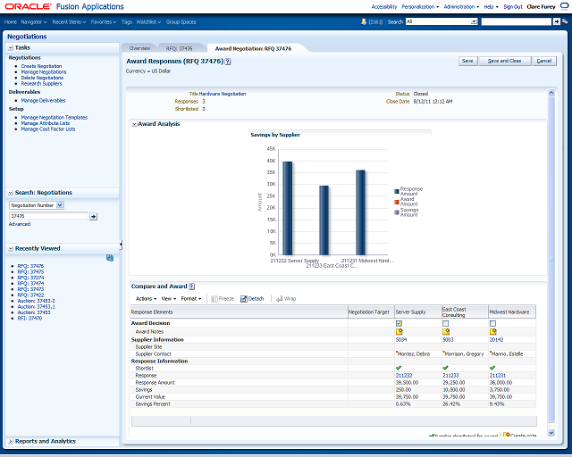572x457 pixels.
Task: Click the 211232 Server Supply chart bar
Action: [288, 209]
